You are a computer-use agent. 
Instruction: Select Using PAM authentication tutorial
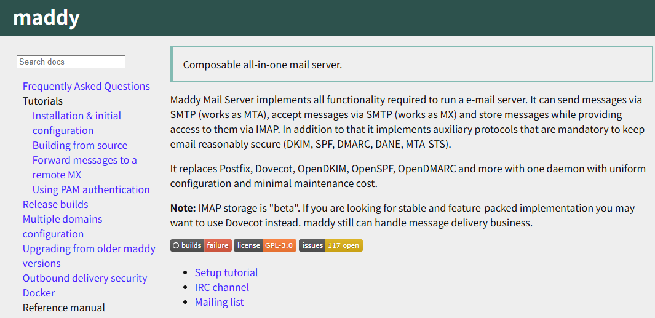click(91, 189)
